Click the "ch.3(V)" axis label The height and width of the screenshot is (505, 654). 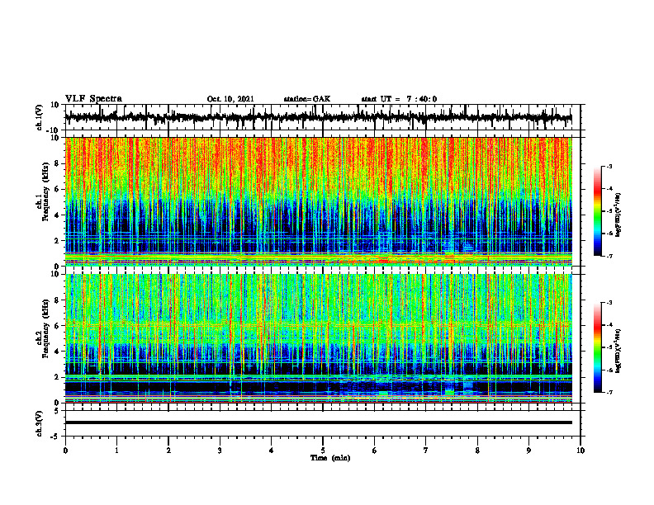click(x=40, y=423)
